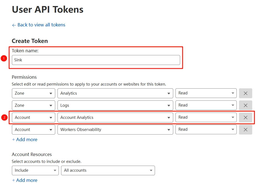Select Add more under the Permissions section
Viewport: 263px width, 186px height.
25,139
